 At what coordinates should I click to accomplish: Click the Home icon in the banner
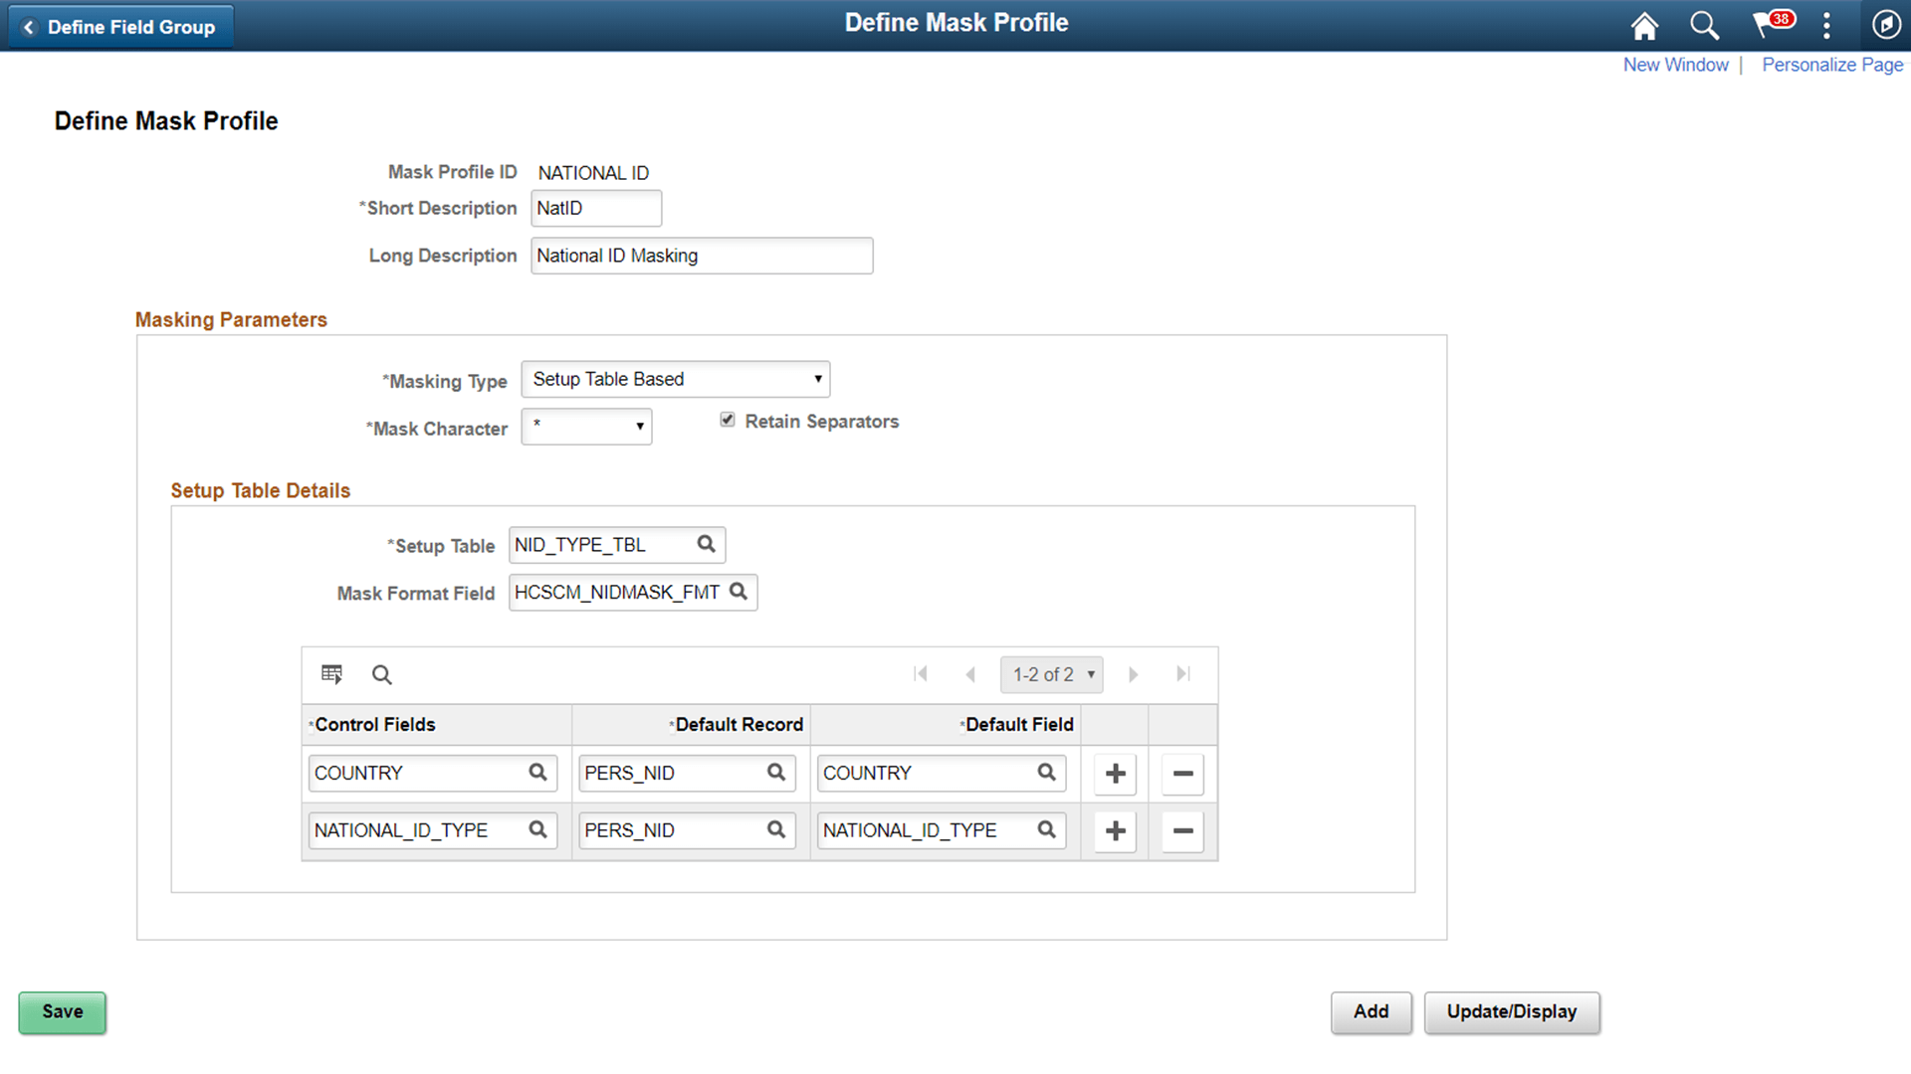point(1643,25)
